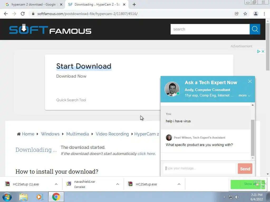Close the Downloading HyperCam 2 tab
270x202 pixels.
coord(124,5)
